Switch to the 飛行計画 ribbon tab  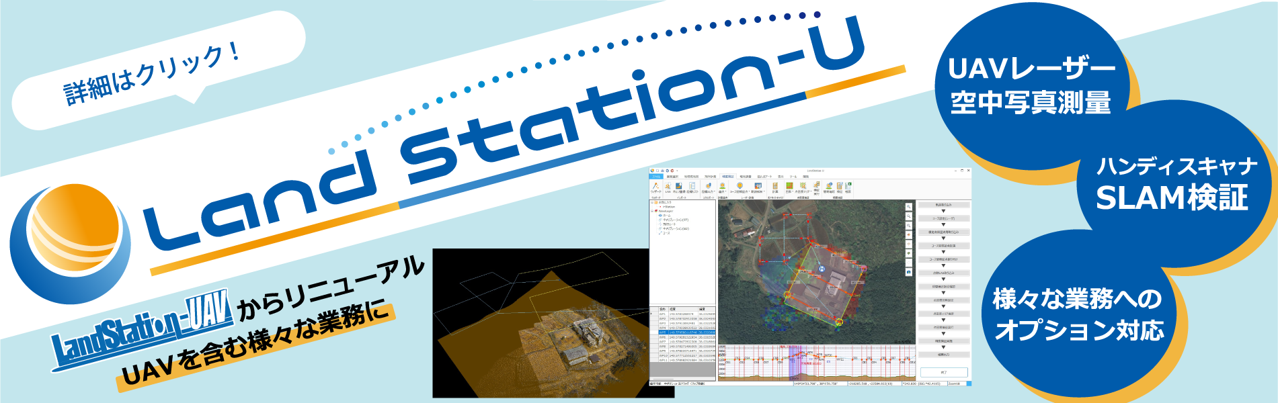coord(710,177)
